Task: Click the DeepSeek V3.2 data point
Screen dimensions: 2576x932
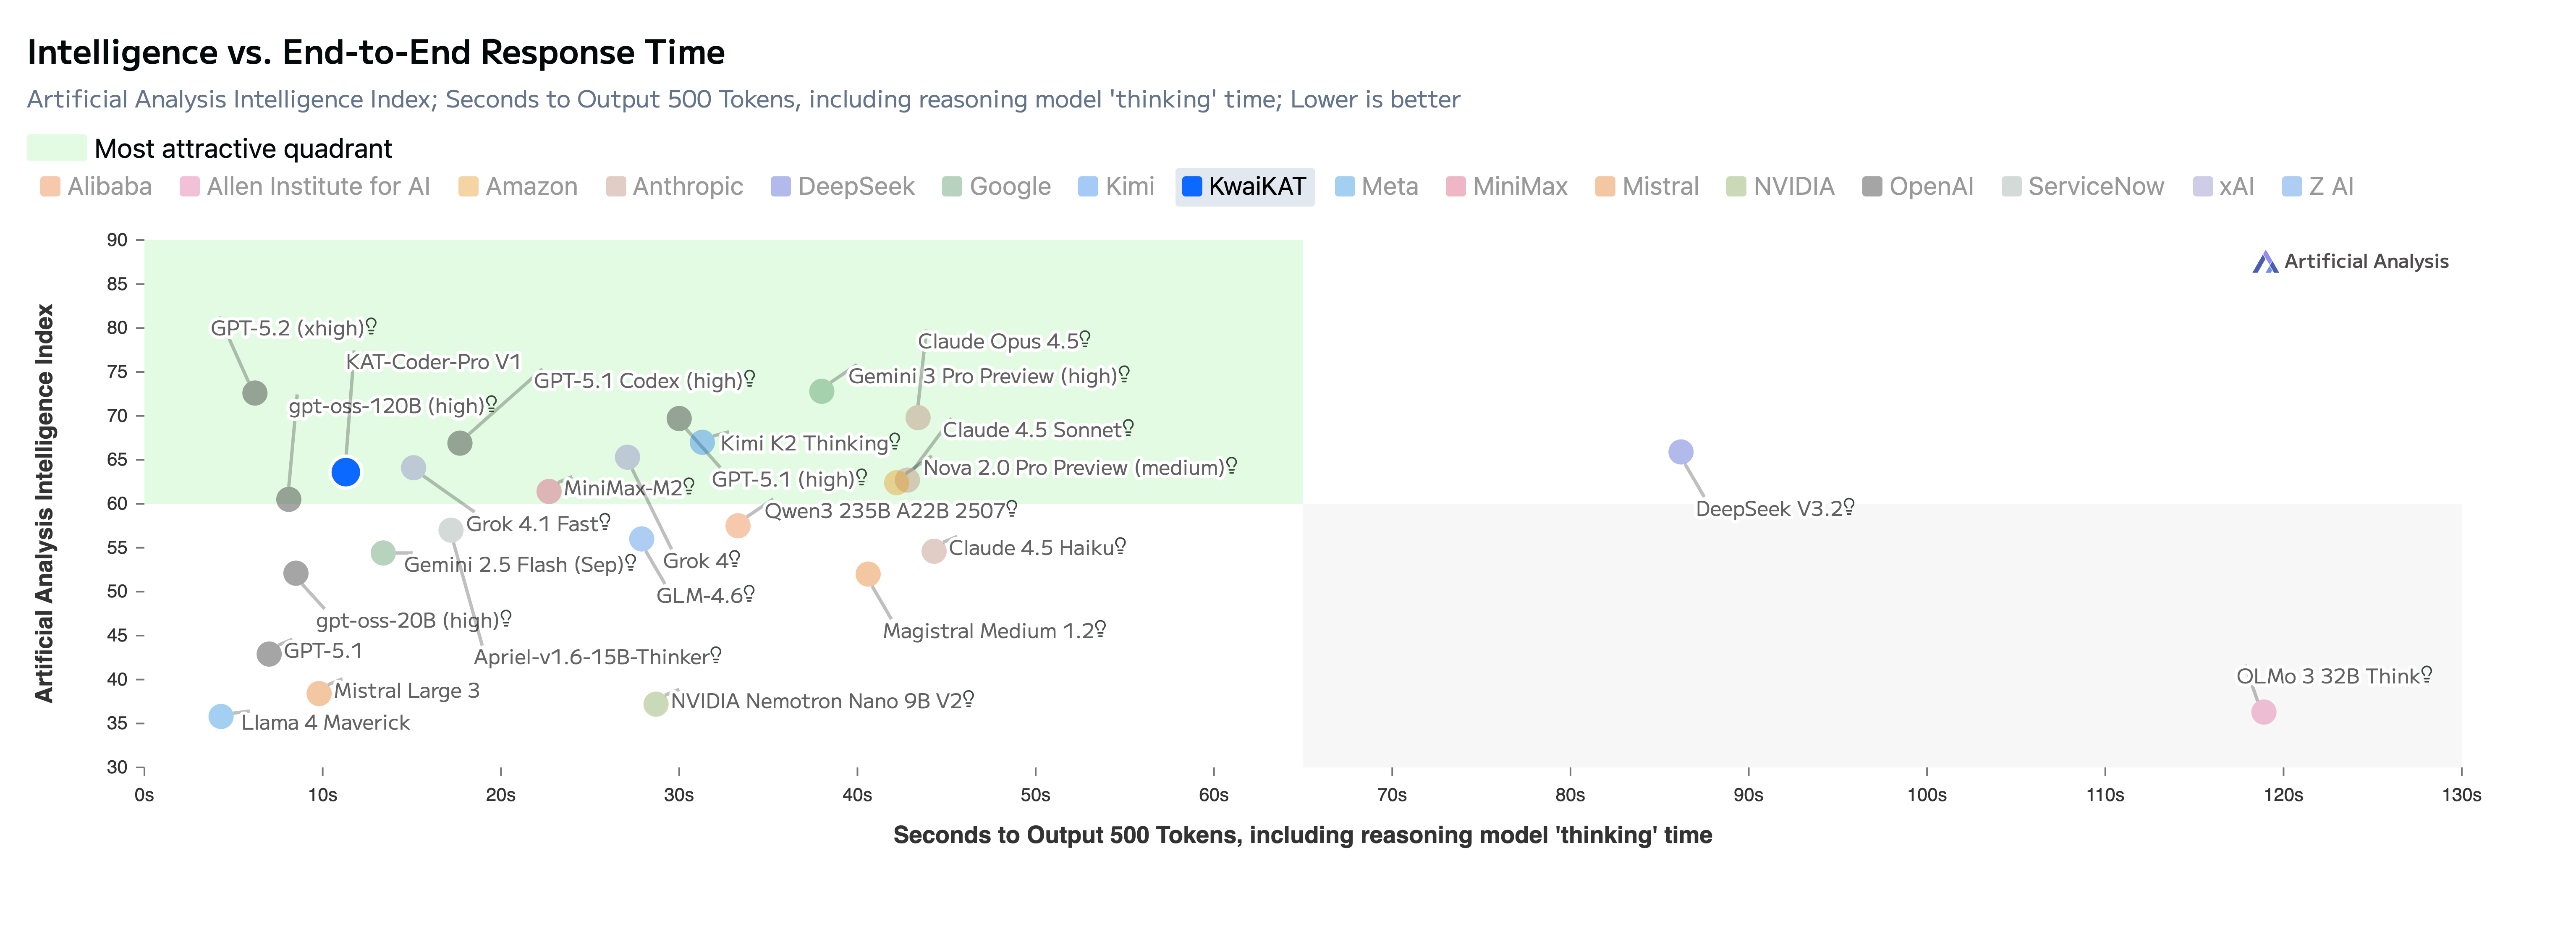Action: click(x=1681, y=452)
